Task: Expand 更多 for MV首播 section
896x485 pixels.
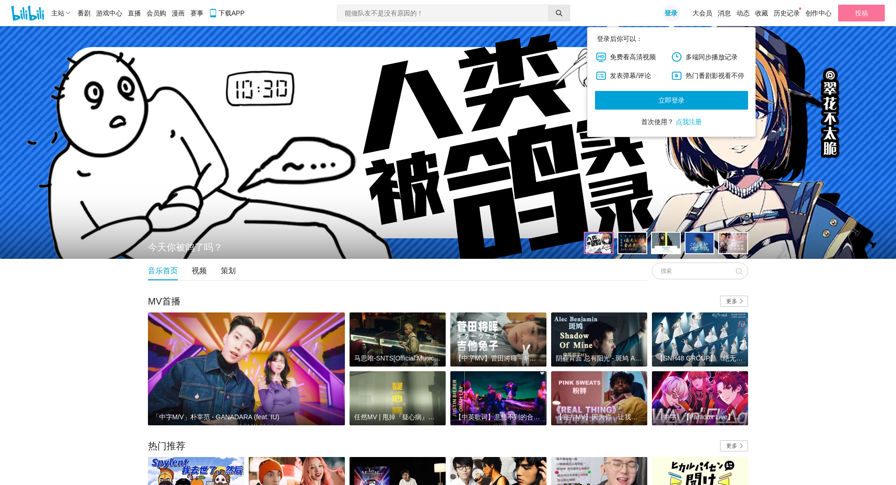Action: tap(734, 301)
